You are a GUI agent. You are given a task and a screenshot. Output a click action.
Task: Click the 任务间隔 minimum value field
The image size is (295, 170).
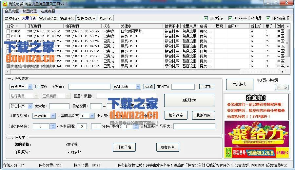point(82,126)
